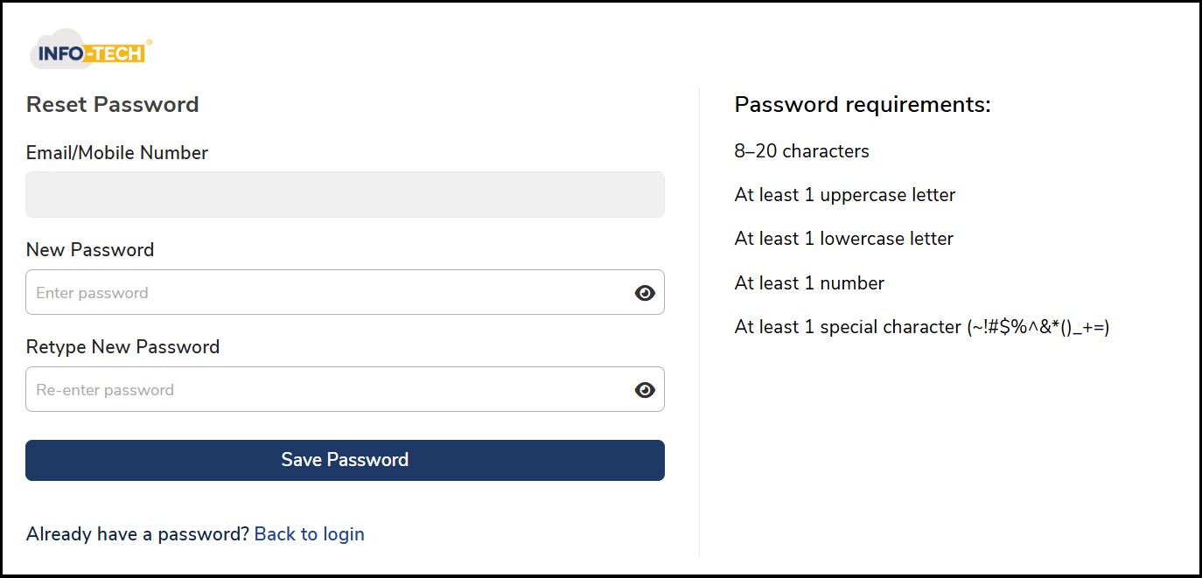The height and width of the screenshot is (578, 1202).
Task: Click the 8–20 characters requirement
Action: click(801, 151)
